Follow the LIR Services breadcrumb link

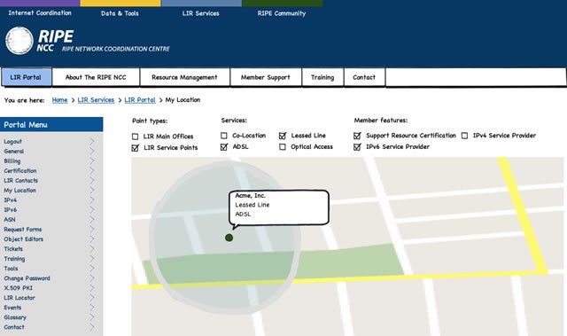pos(96,100)
